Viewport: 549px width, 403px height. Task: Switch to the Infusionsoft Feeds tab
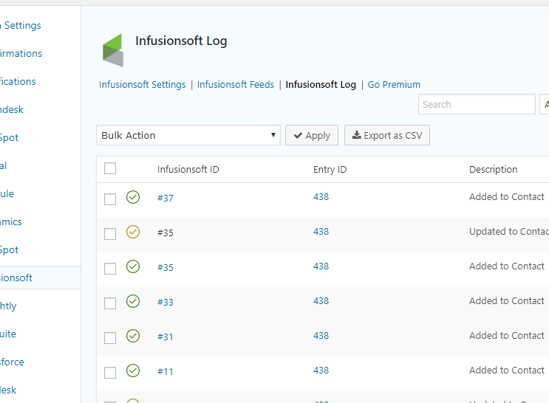pyautogui.click(x=236, y=85)
